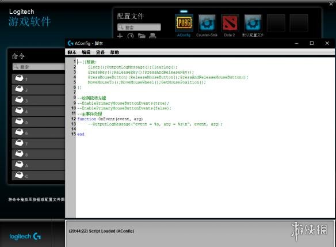Click line 5 MoveMouseTo() comment text
The width and height of the screenshot is (336, 247).
click(x=147, y=82)
